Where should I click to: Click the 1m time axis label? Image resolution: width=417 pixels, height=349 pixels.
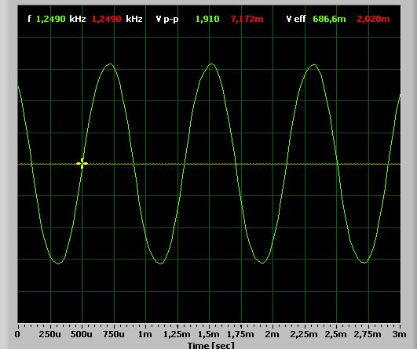click(145, 334)
